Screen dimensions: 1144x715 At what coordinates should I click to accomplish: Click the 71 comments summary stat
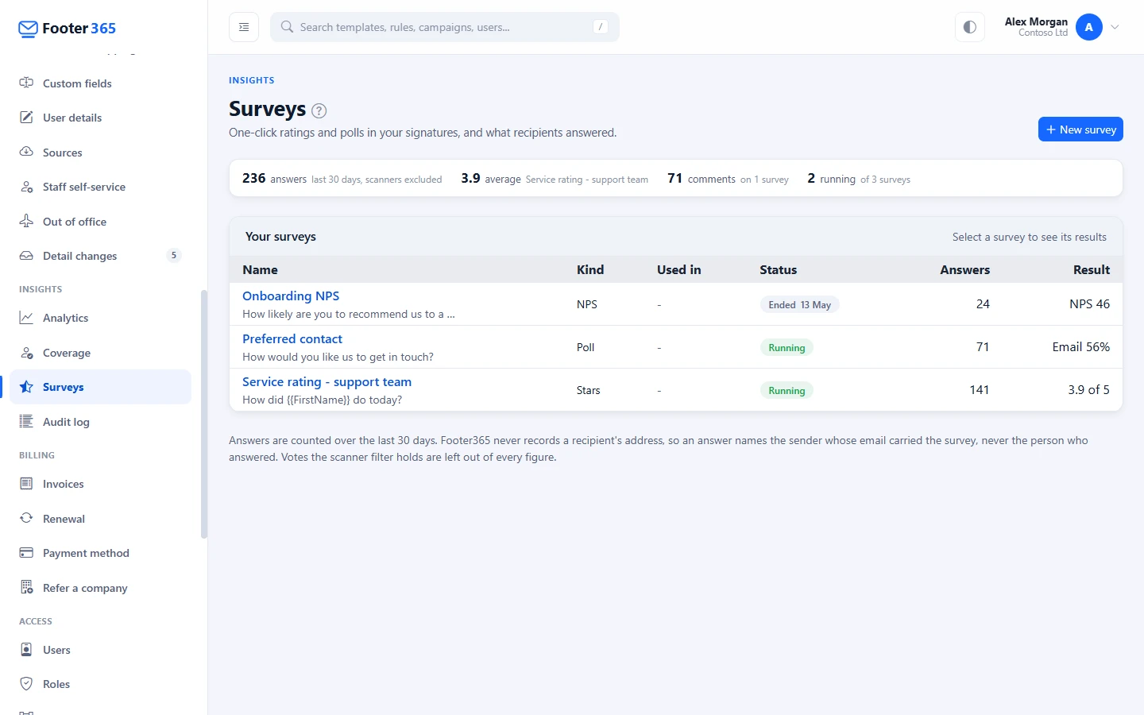(728, 179)
